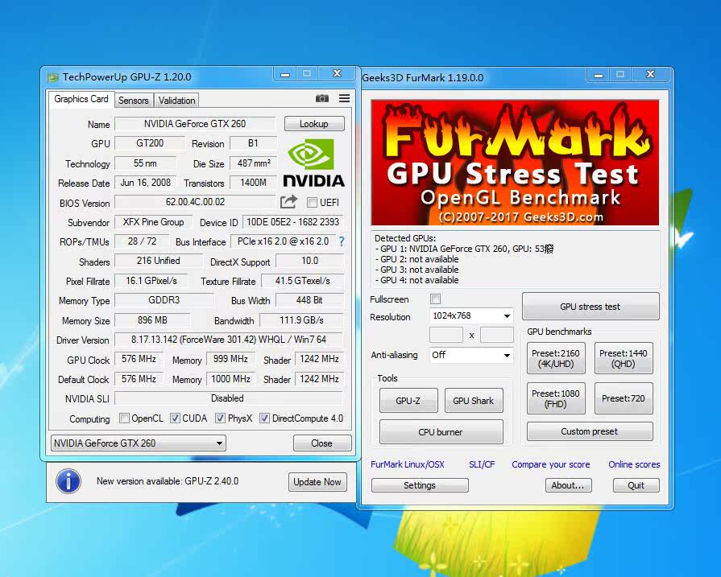This screenshot has height=577, width=721.
Task: Click the Lookup button
Action: [x=314, y=124]
